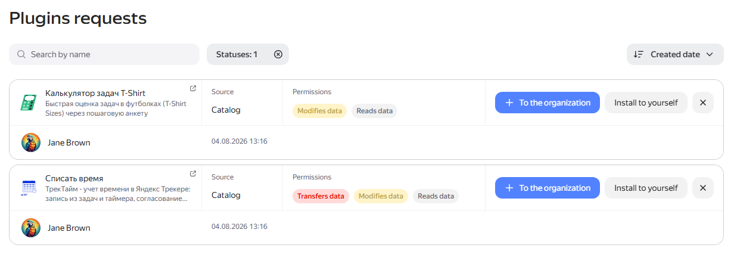
Task: Install Калькулятор задач T-Shirt to the organization
Action: tap(548, 103)
